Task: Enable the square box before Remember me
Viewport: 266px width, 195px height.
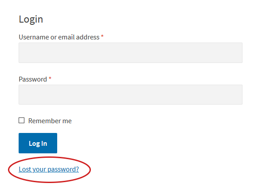Action: coord(22,121)
